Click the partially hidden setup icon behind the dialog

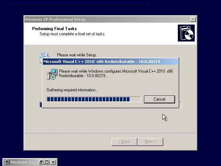tap(44, 55)
